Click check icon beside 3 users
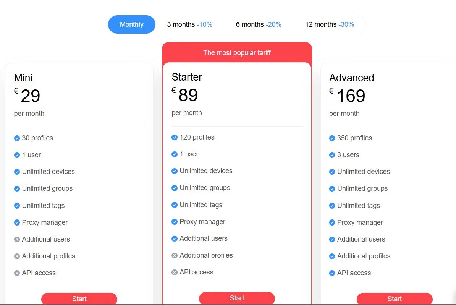Viewport: 456px width, 305px height. (332, 155)
